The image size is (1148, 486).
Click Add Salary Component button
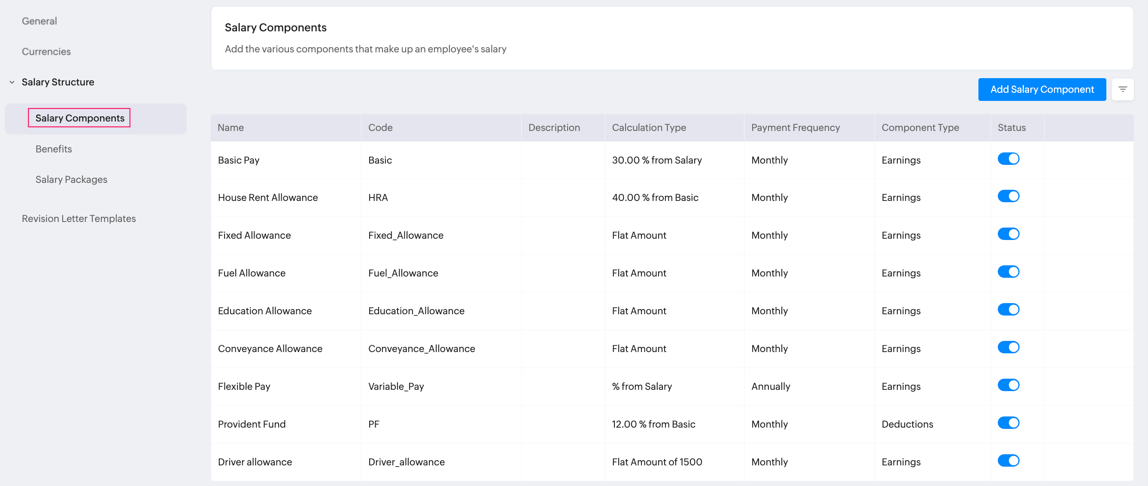click(x=1042, y=90)
